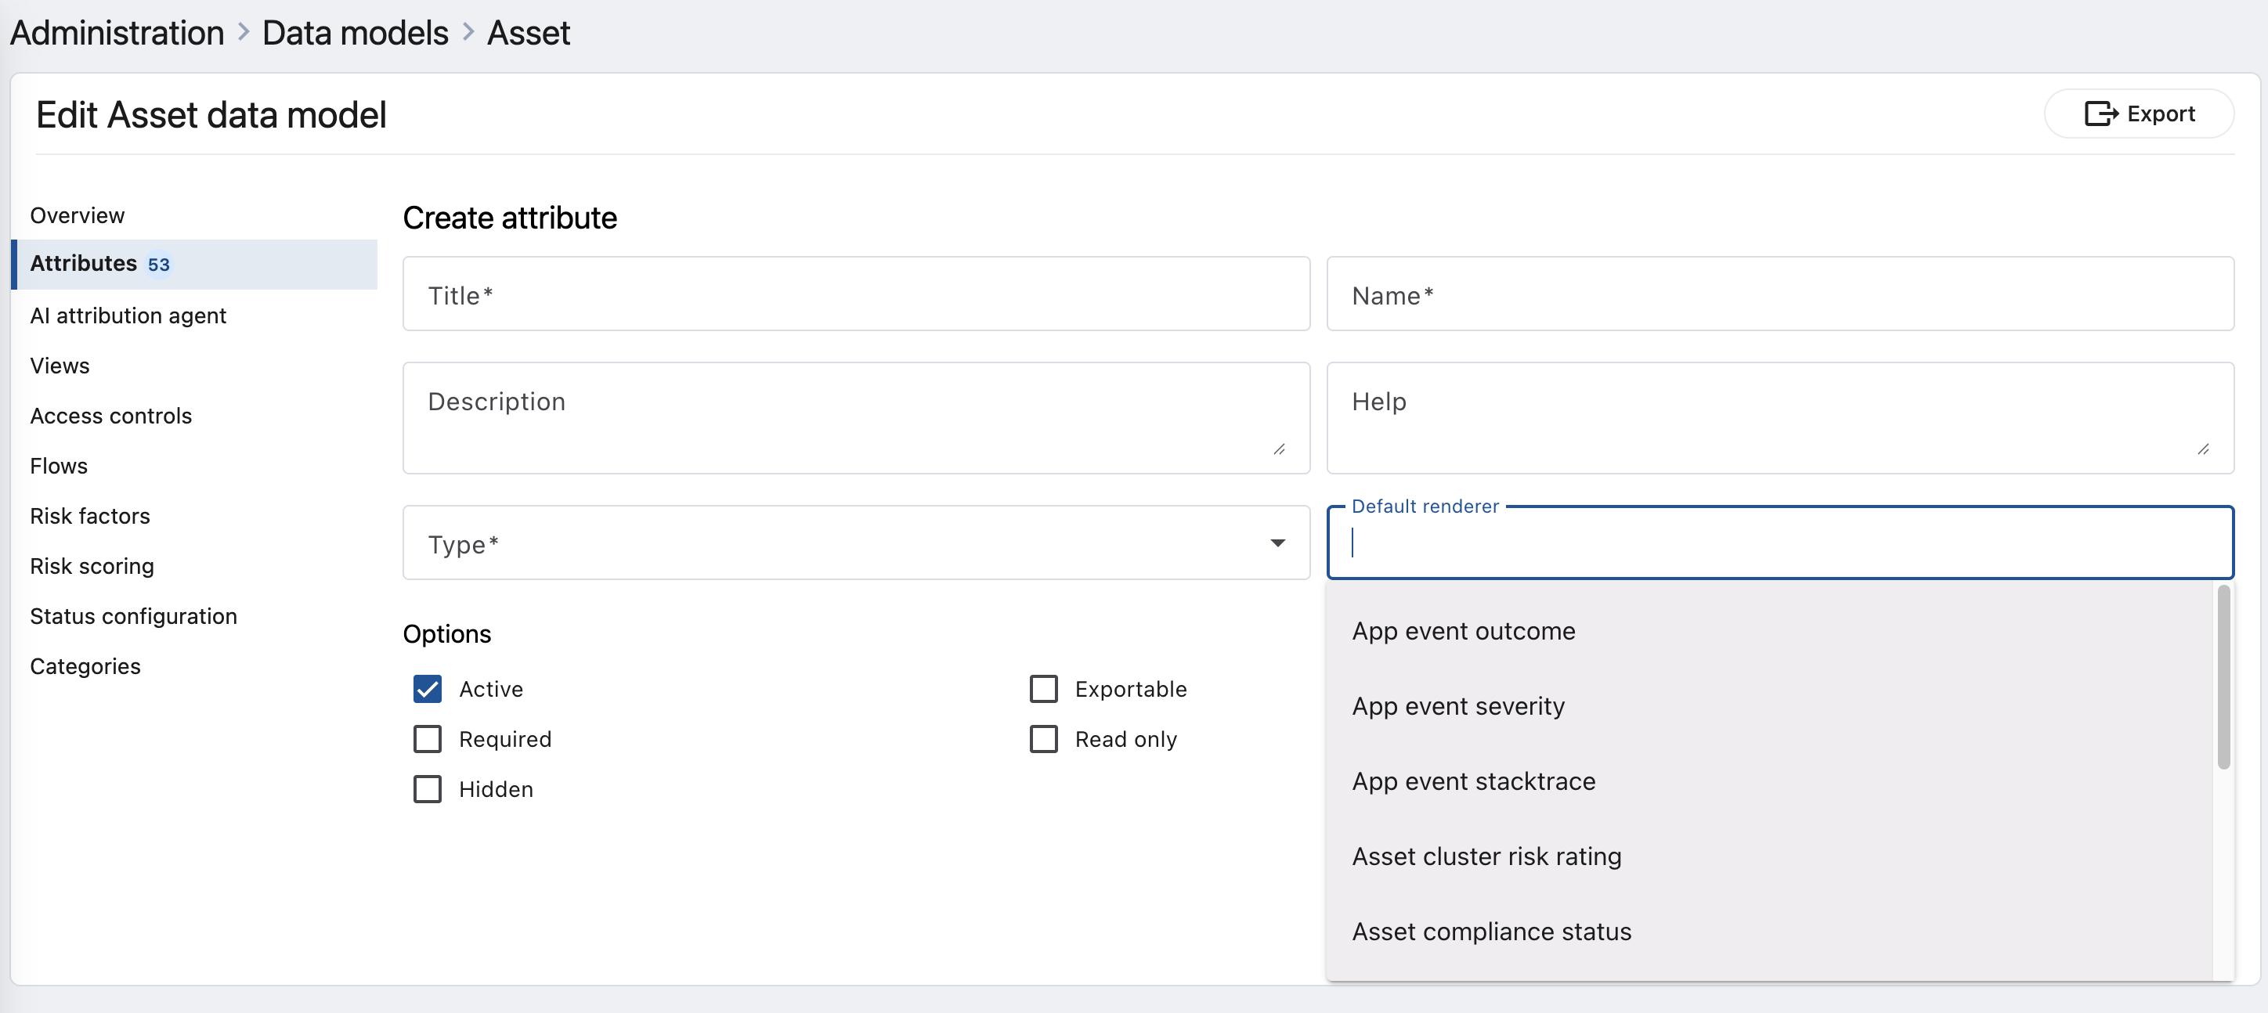Click the renderer list scrollbar thumb
The image size is (2268, 1013).
(x=2223, y=677)
